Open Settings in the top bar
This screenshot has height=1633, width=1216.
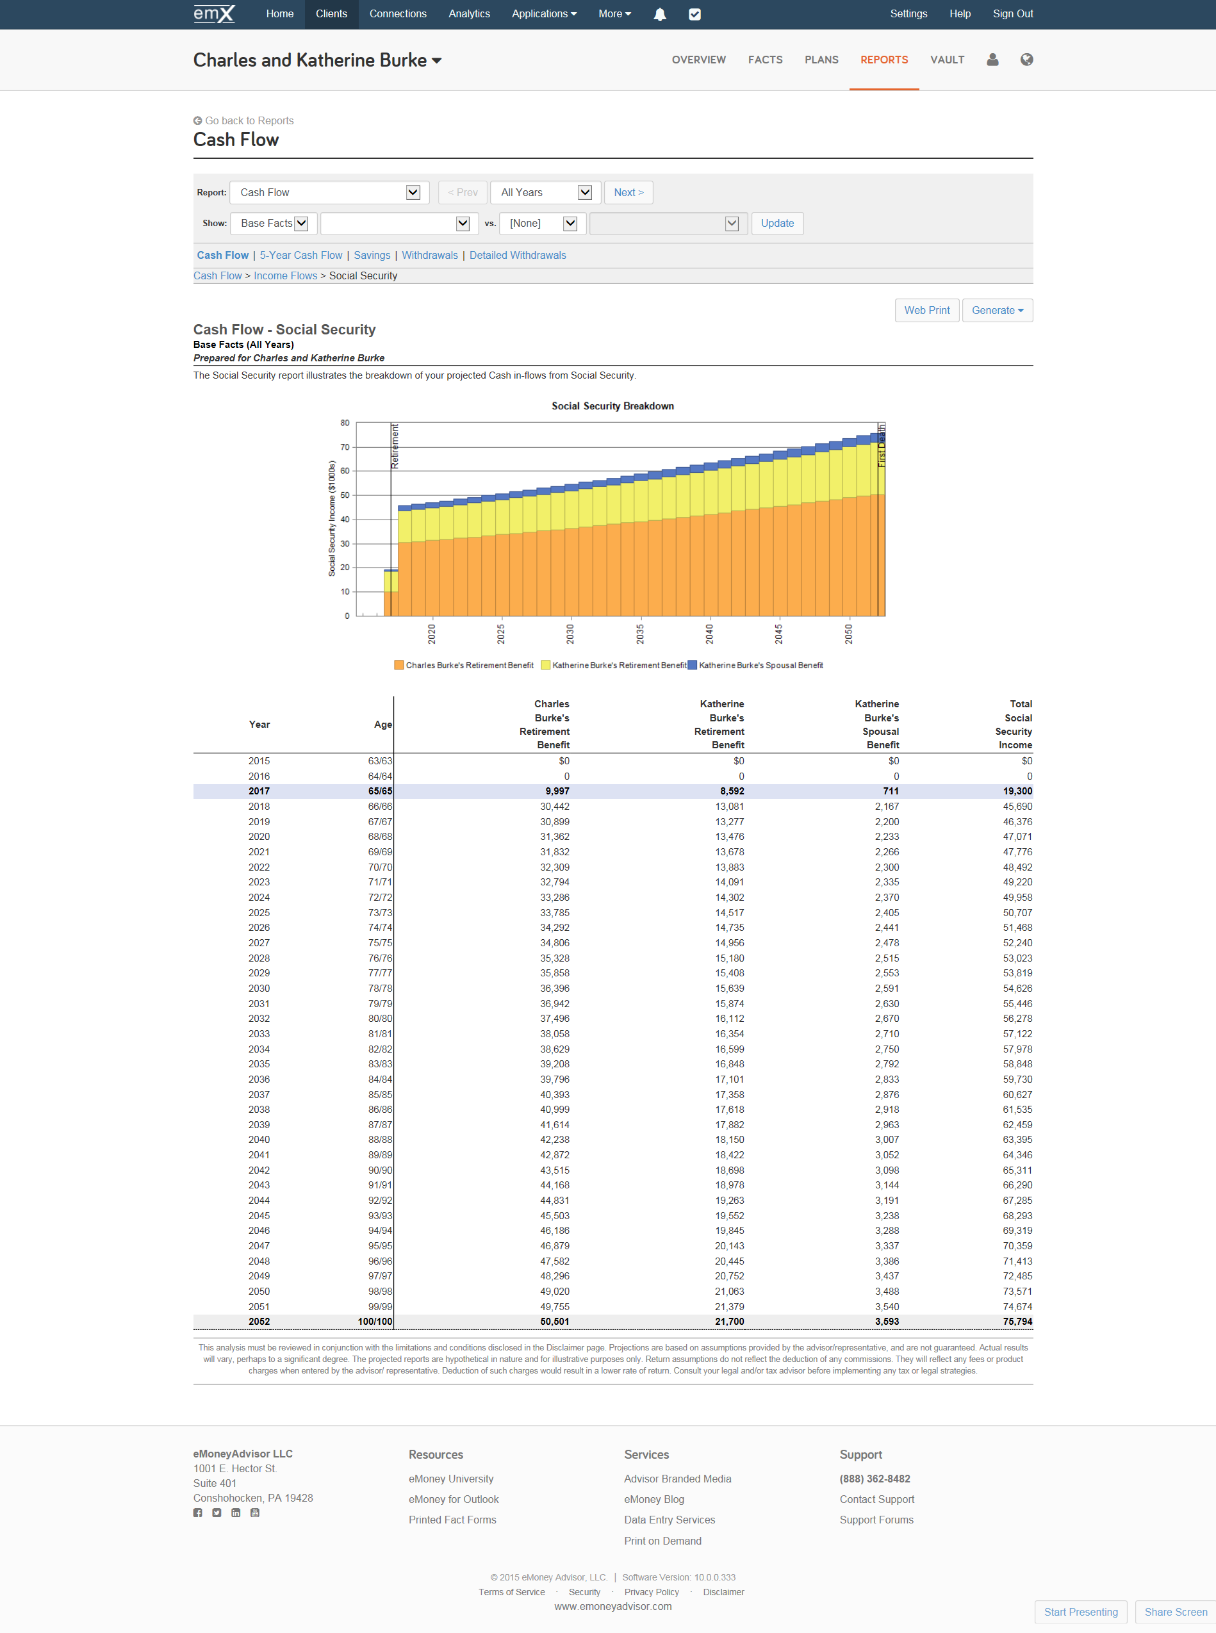pyautogui.click(x=908, y=14)
